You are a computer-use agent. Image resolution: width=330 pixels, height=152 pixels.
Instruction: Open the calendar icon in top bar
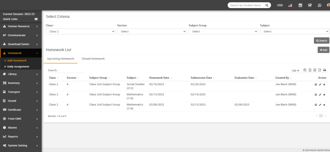300,5
